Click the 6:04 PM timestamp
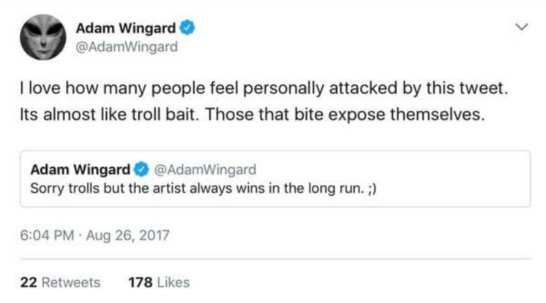Viewport: 546px width, 303px height. (x=47, y=235)
